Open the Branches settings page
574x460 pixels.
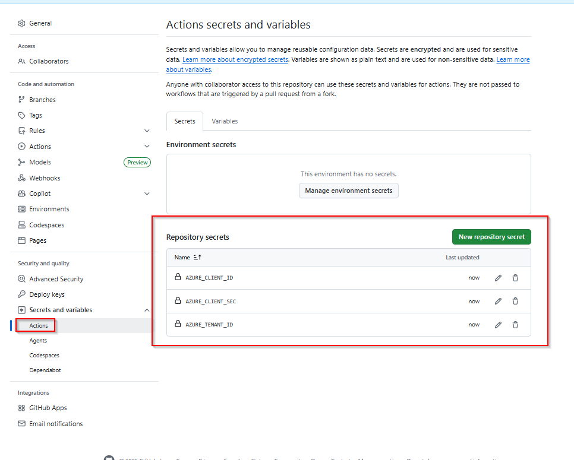click(x=42, y=100)
